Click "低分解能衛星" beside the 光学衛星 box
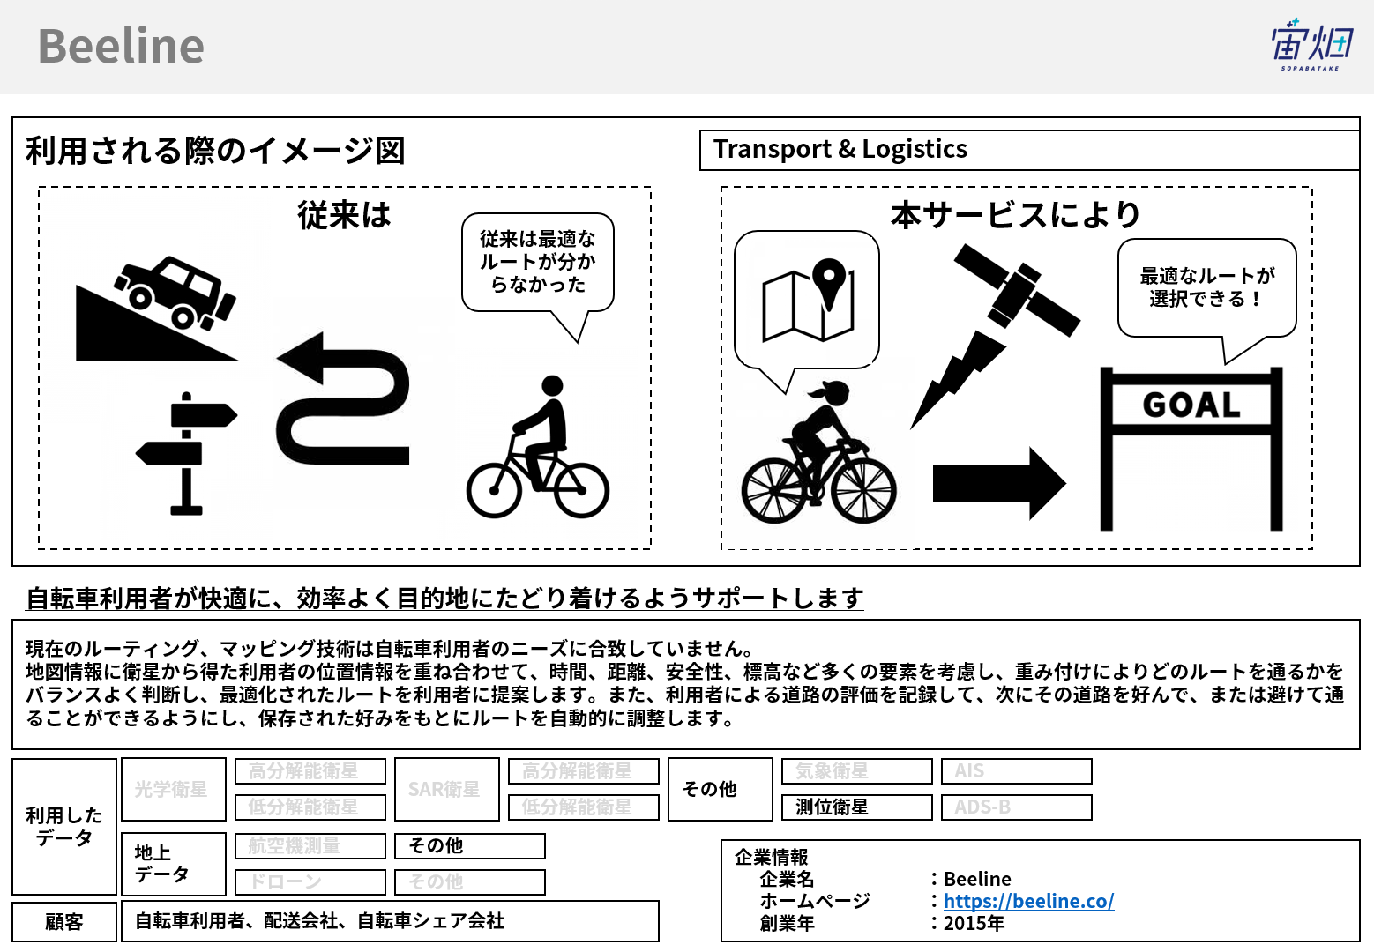Viewport: 1374px width, 952px height. pyautogui.click(x=310, y=807)
